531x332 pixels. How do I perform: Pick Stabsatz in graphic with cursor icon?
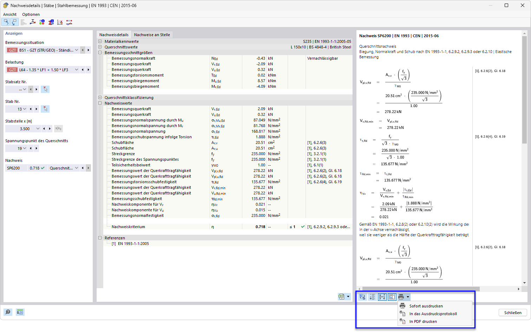click(45, 89)
